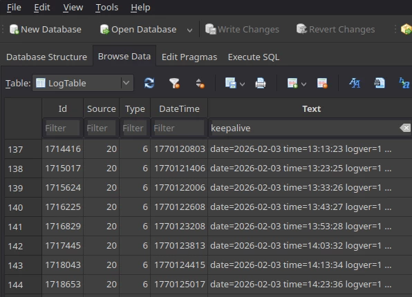Select the DateTime cell 1770125017
The height and width of the screenshot is (297, 412).
click(x=179, y=285)
